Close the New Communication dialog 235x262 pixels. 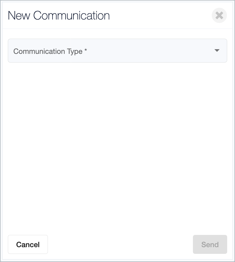pos(219,15)
